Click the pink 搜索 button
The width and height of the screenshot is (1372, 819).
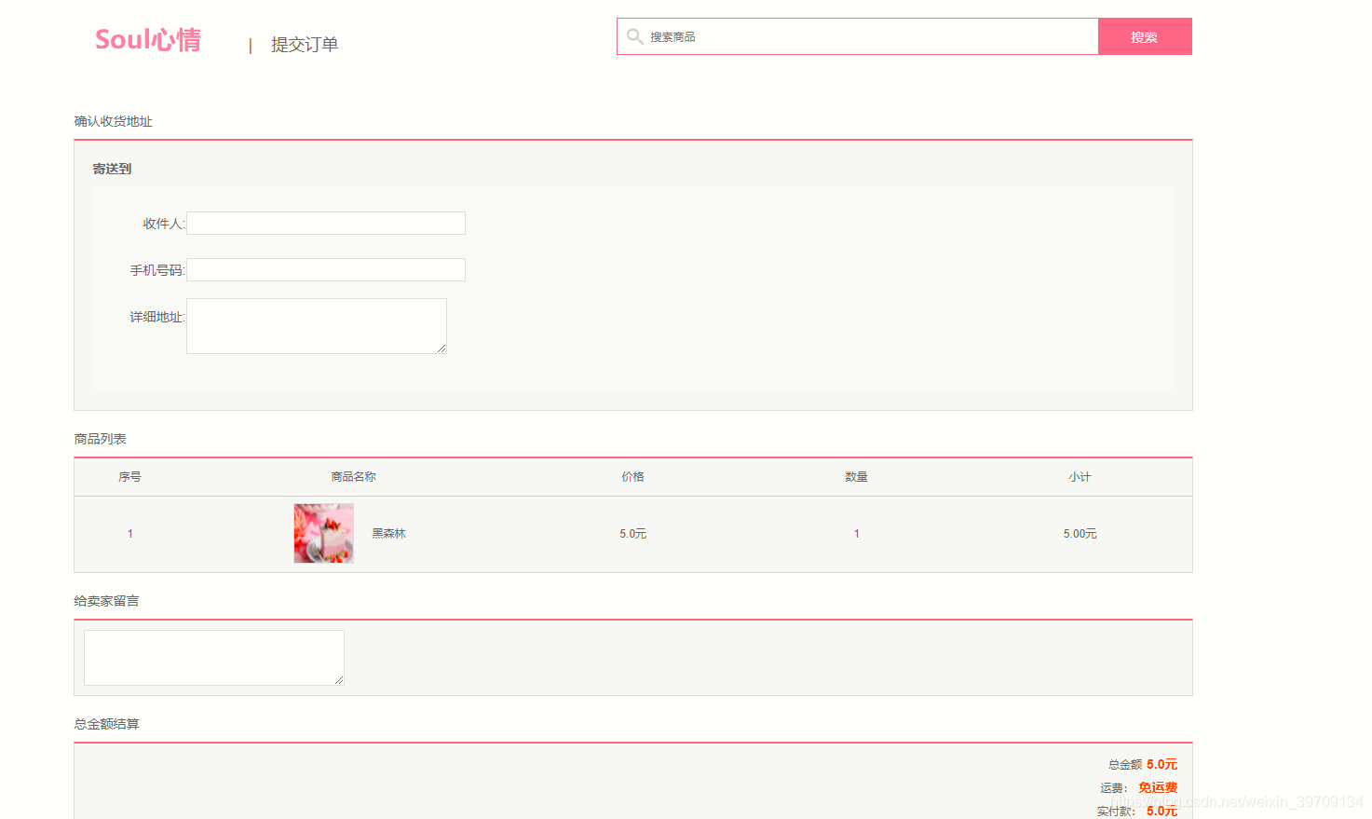(1145, 36)
